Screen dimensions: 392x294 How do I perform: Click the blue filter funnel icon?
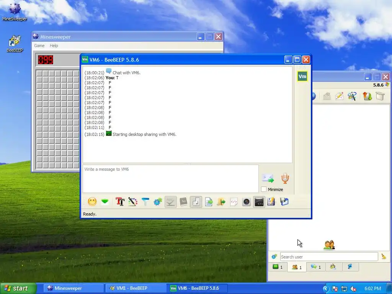tap(145, 201)
